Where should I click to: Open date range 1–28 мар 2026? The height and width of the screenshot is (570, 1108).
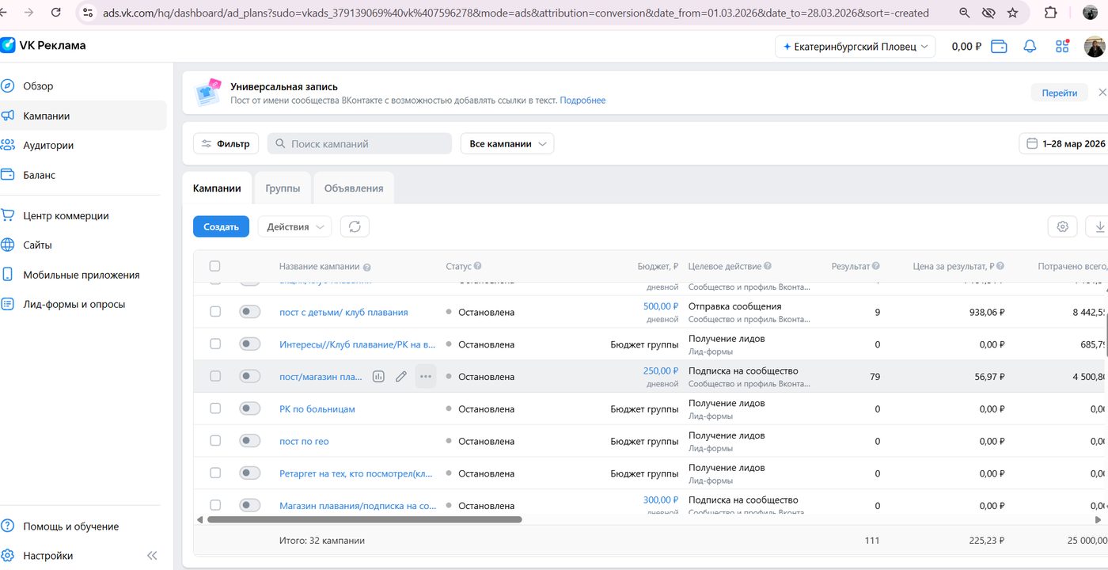pos(1064,143)
